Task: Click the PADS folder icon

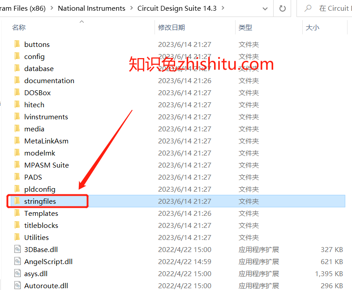Action: pos(17,177)
